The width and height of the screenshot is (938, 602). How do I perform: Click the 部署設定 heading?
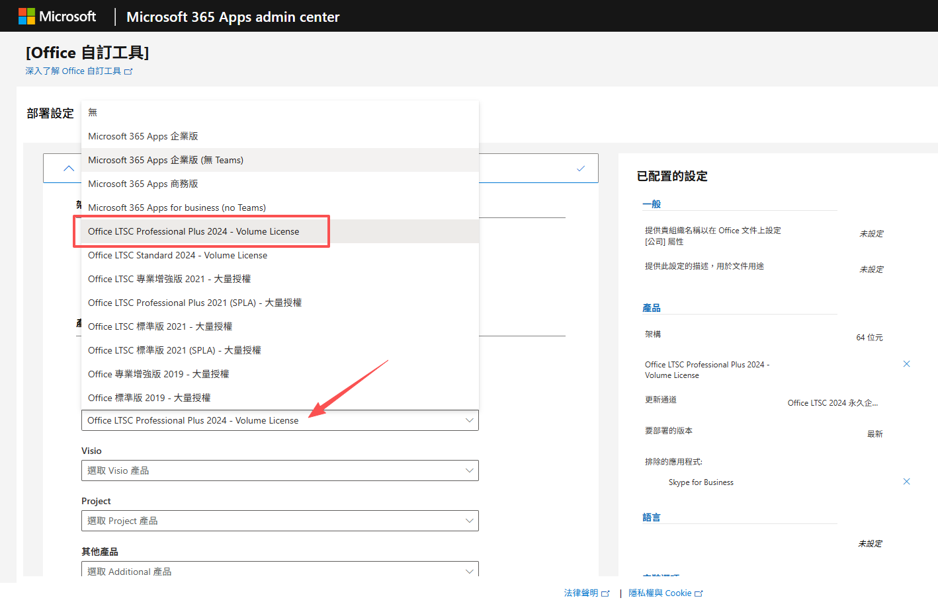[x=50, y=114]
